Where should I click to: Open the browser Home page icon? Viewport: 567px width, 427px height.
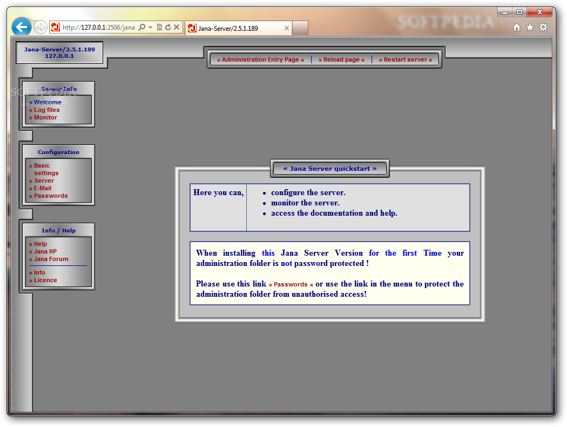pyautogui.click(x=517, y=28)
